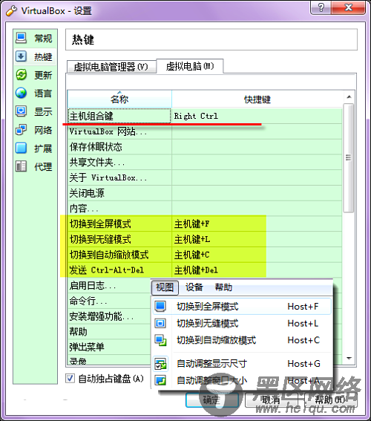Open the 显示 display sidebar icon
Viewport: 371px width, 421px height.
(21, 111)
